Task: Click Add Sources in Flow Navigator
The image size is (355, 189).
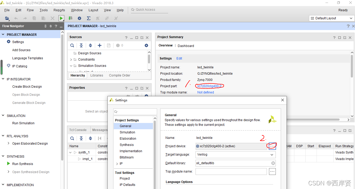Action: tap(21, 50)
